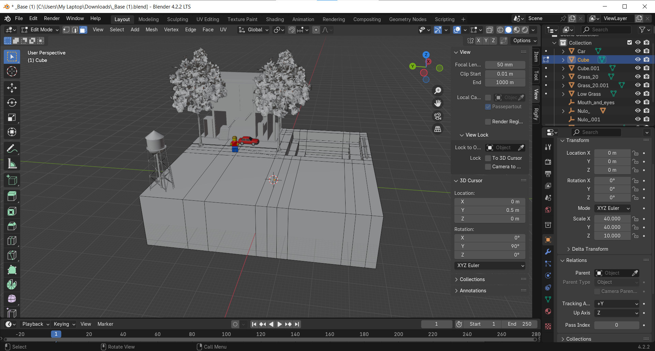The height and width of the screenshot is (351, 655).
Task: Enable the Render Region checkbox
Action: point(488,122)
